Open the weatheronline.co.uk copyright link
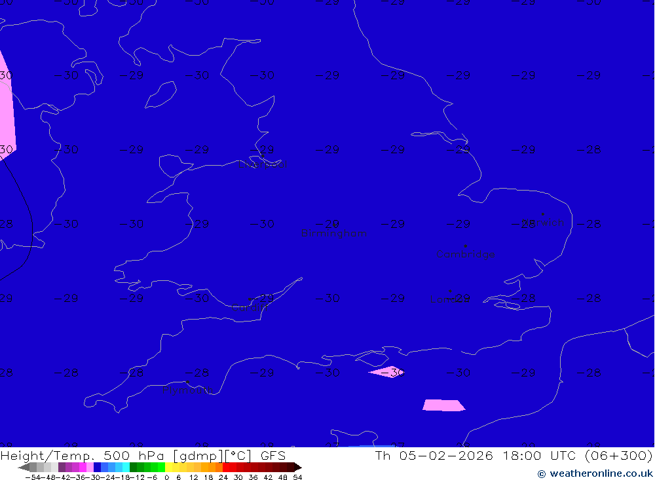Image resolution: width=655 pixels, height=480 pixels. pyautogui.click(x=595, y=473)
